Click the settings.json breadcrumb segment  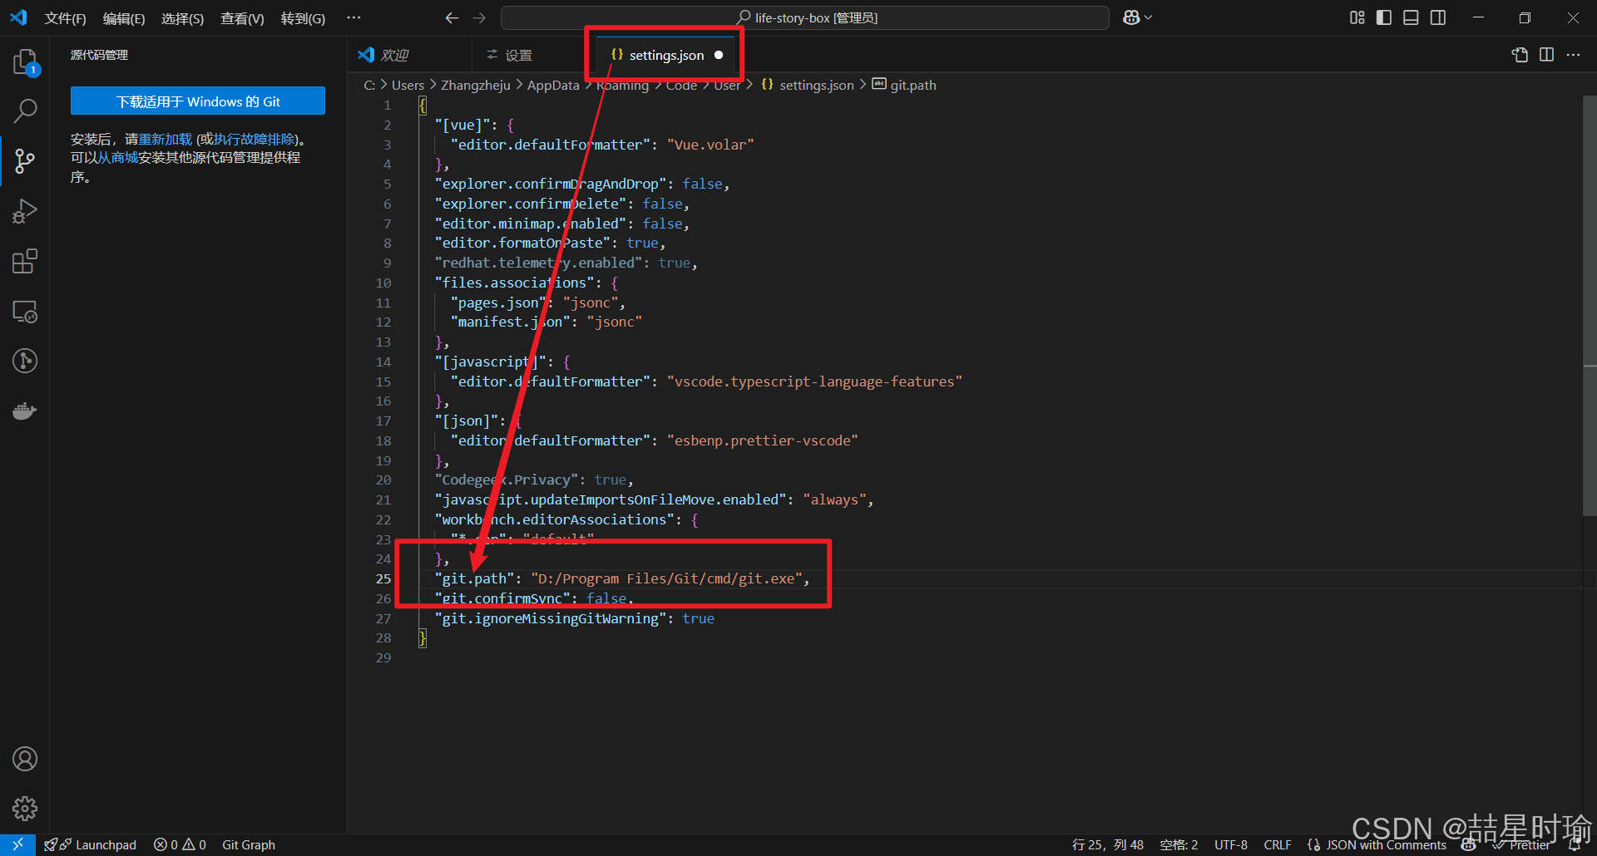808,85
